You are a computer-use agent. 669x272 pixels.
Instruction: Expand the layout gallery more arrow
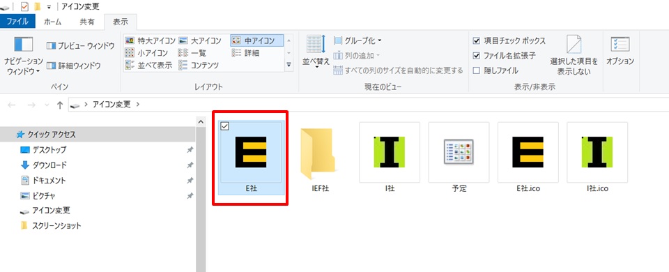coord(289,65)
